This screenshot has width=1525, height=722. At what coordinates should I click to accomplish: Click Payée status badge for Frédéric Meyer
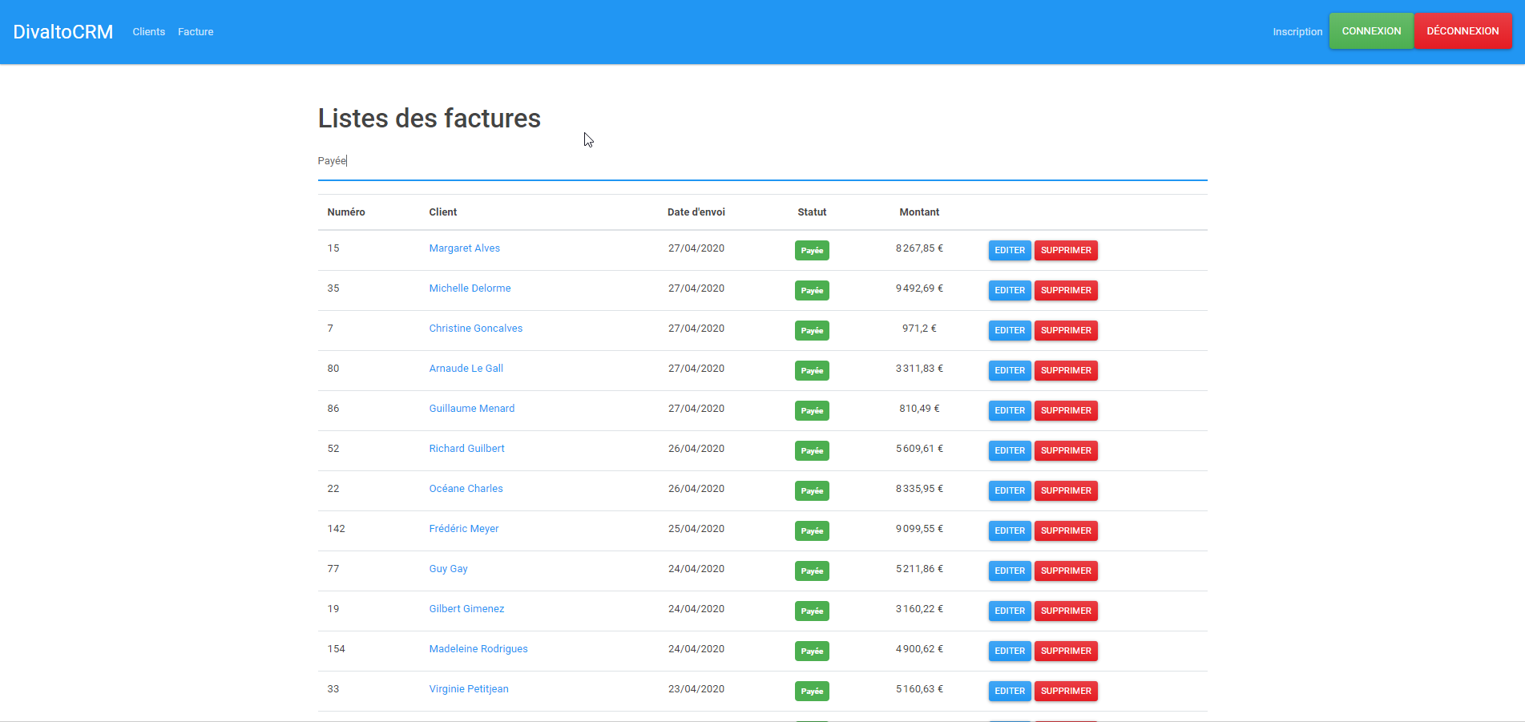pos(812,530)
